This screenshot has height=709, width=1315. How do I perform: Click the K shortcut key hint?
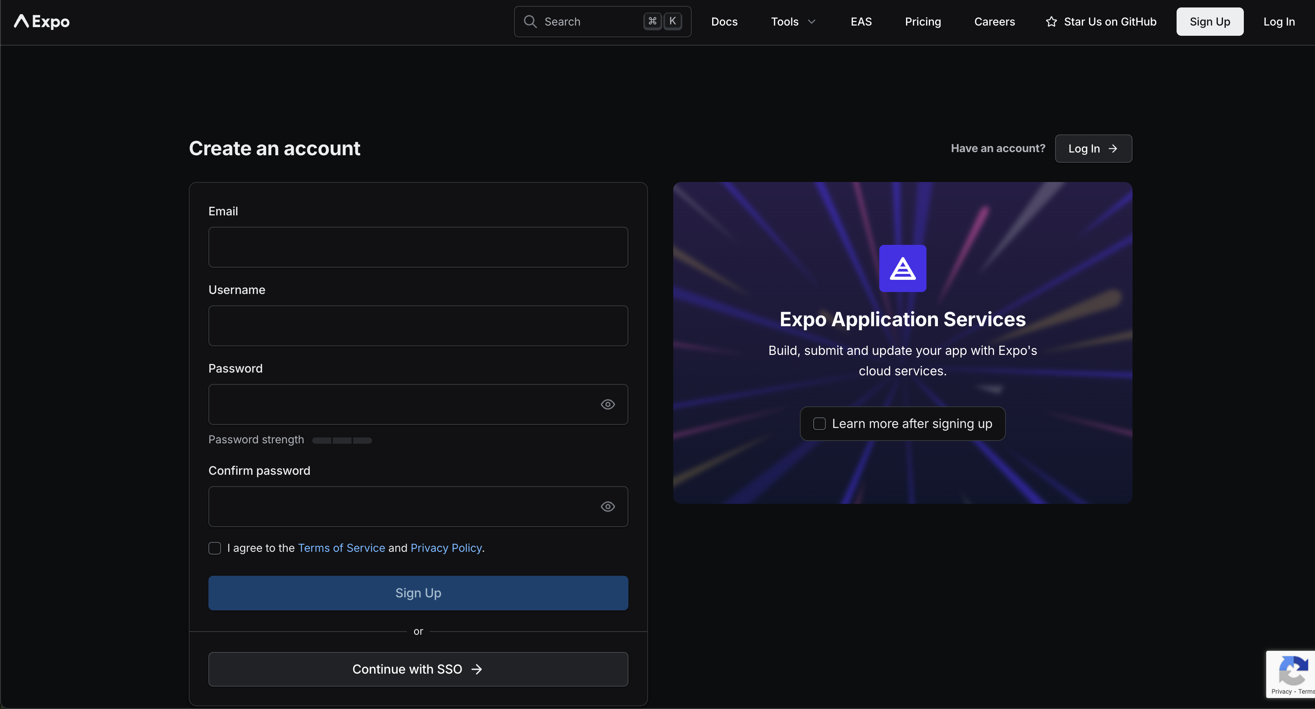pyautogui.click(x=673, y=22)
